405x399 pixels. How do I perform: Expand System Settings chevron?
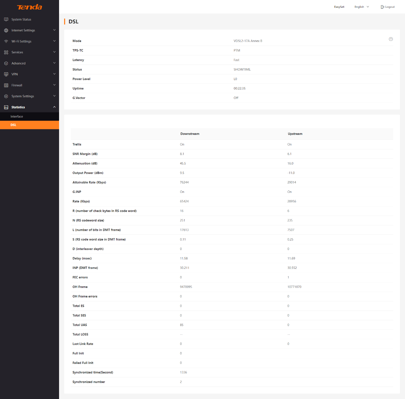pyautogui.click(x=54, y=96)
